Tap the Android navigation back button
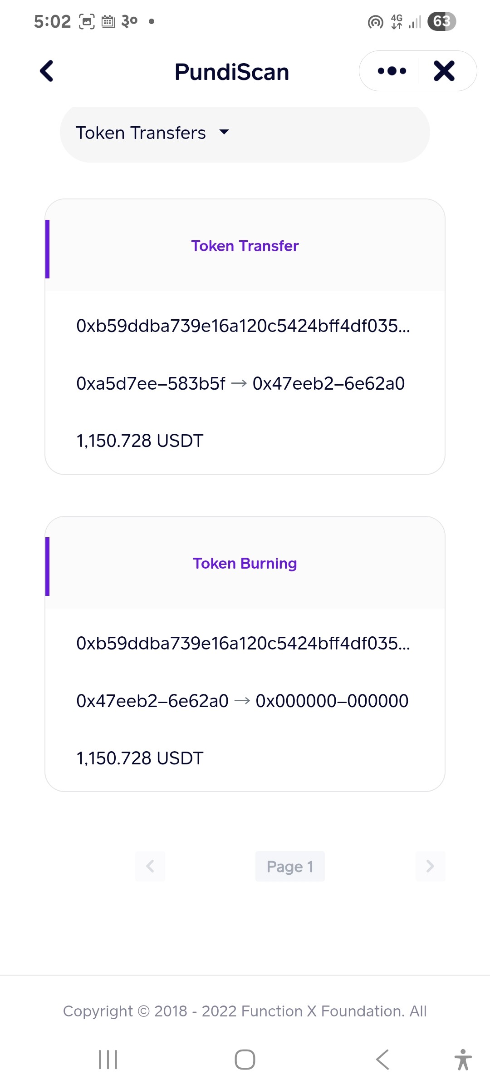490x1090 pixels. click(382, 1060)
